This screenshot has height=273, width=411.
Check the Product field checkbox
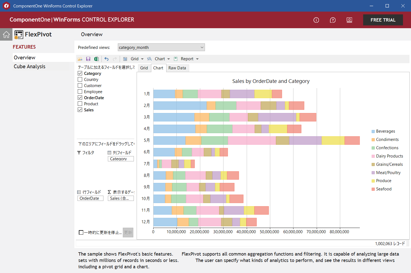pyautogui.click(x=80, y=104)
